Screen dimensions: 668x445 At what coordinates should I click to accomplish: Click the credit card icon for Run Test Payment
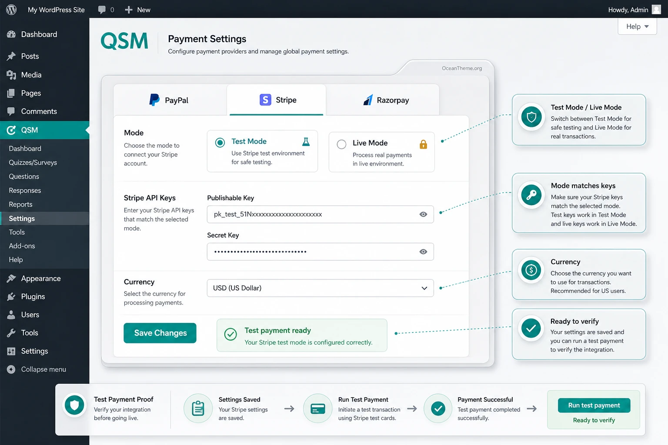coord(318,408)
